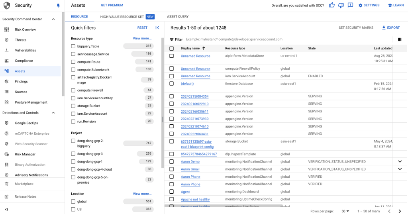408x214 pixels.
Task: Switch to the Resource tab
Action: (x=79, y=16)
